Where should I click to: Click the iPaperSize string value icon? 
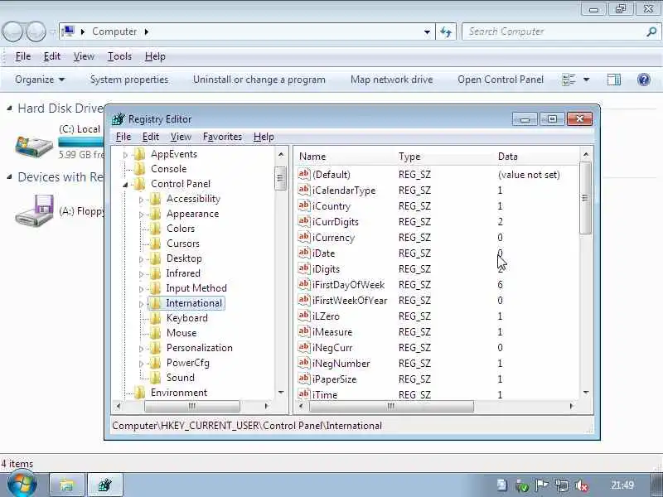[303, 379]
